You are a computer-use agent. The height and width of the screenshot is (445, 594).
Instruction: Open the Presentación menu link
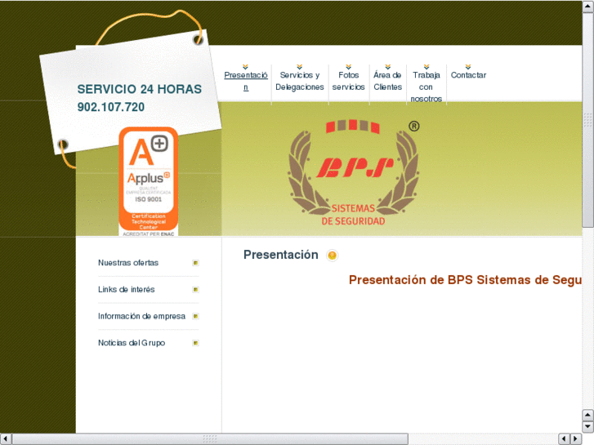(x=246, y=81)
